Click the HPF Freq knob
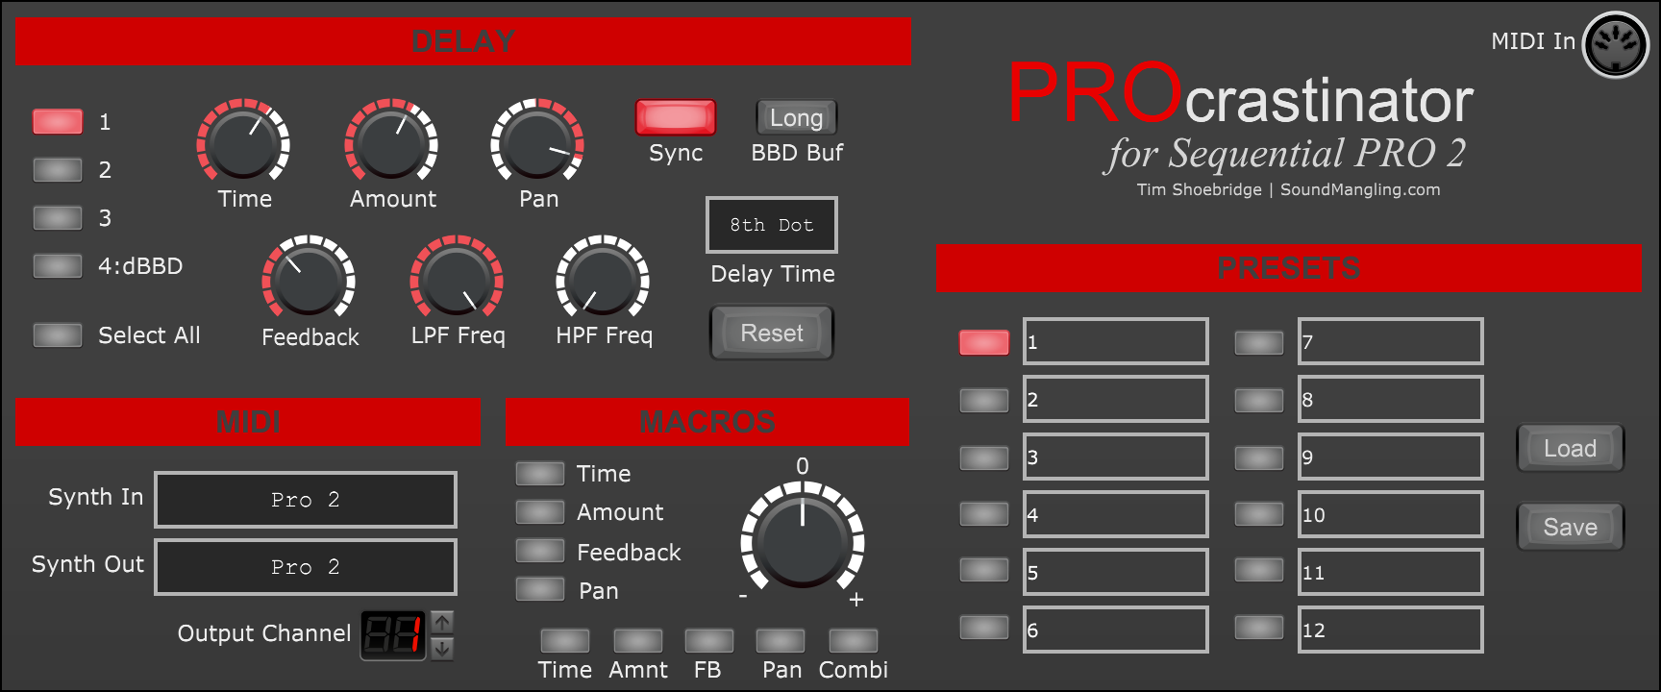1661x692 pixels. [x=603, y=278]
